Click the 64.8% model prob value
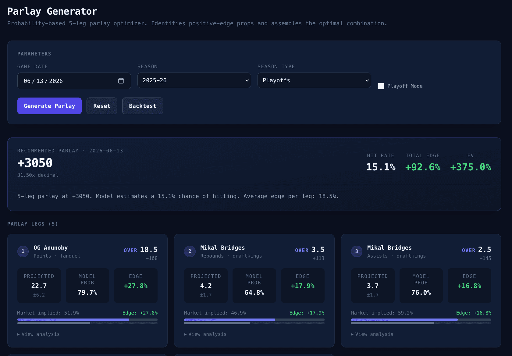 (254, 293)
